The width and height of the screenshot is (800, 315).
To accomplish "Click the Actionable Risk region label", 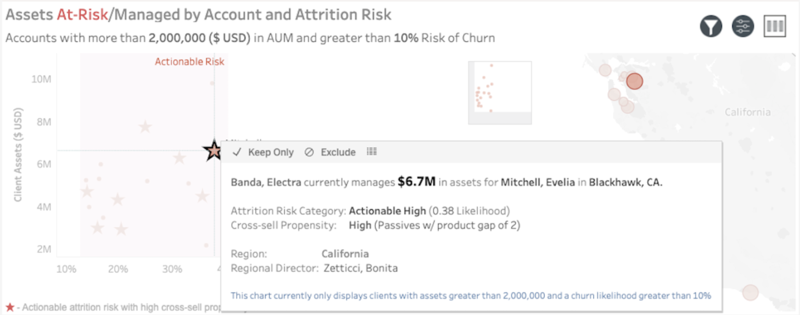I will point(189,61).
